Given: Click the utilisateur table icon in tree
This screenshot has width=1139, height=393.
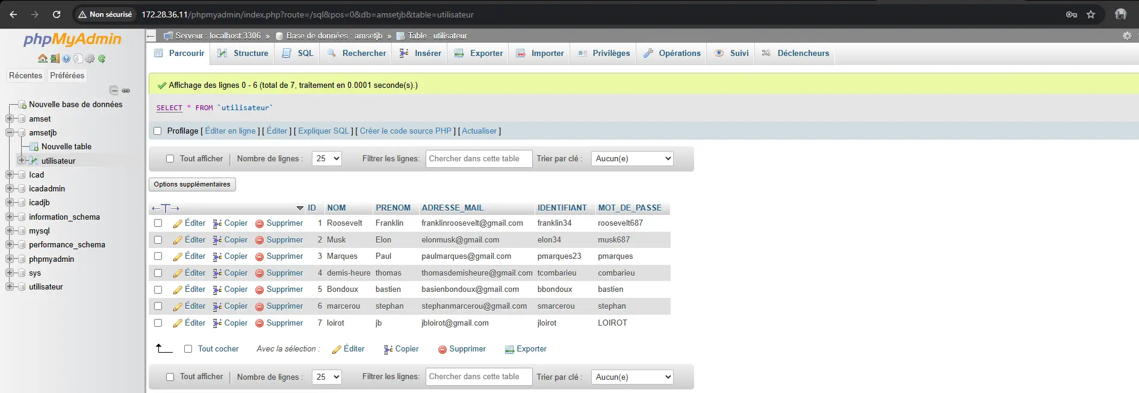Looking at the screenshot, I should (x=34, y=161).
